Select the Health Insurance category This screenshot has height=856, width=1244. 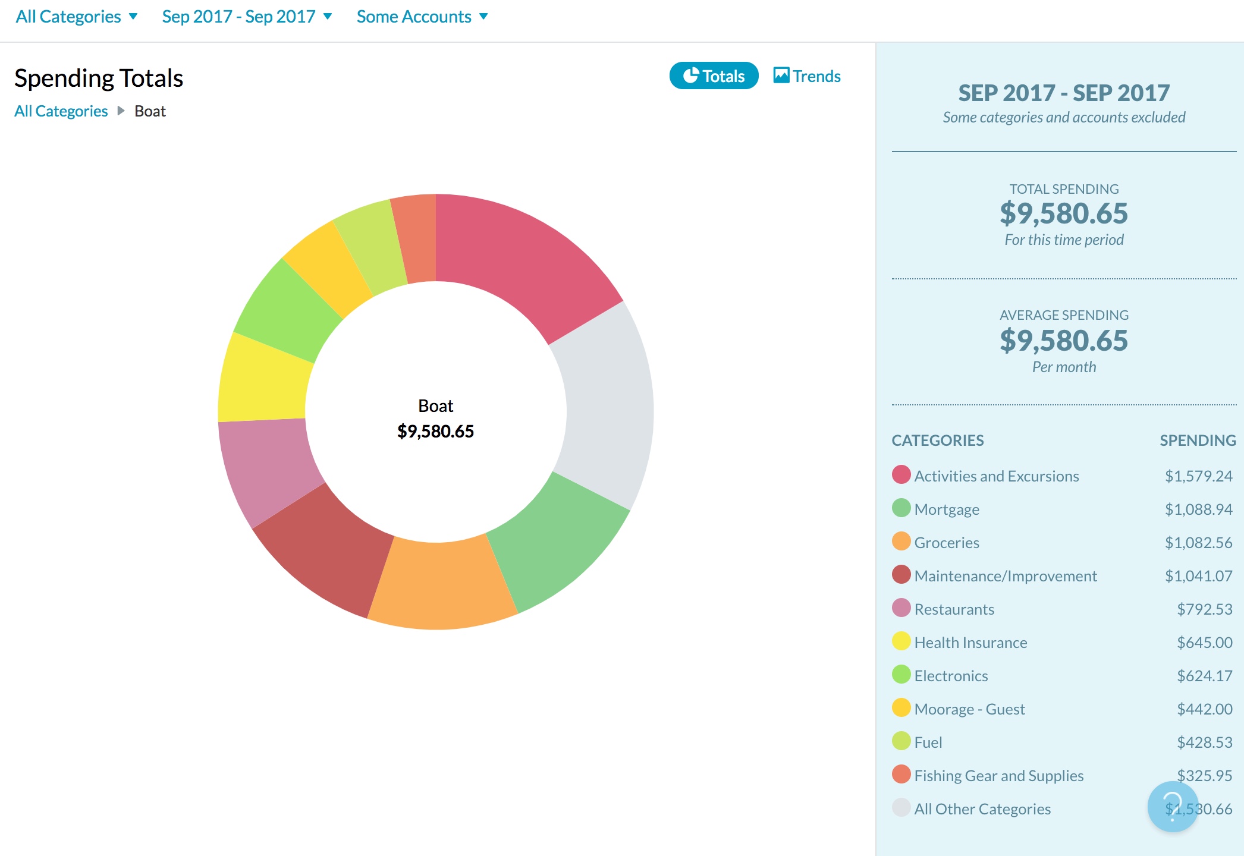970,642
